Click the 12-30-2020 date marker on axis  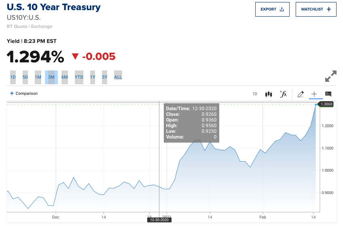point(159,220)
